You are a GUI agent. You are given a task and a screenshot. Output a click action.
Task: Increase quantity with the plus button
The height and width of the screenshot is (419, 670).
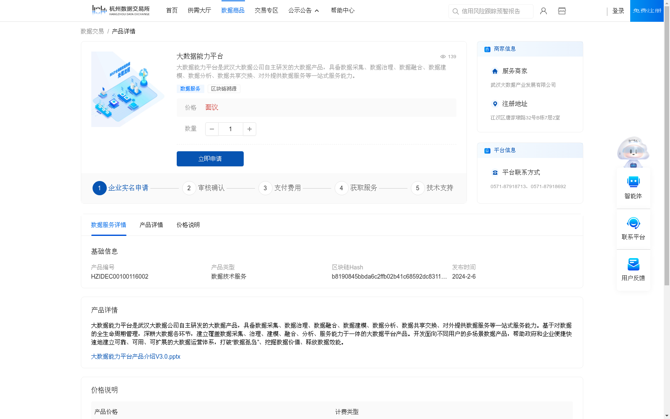250,129
